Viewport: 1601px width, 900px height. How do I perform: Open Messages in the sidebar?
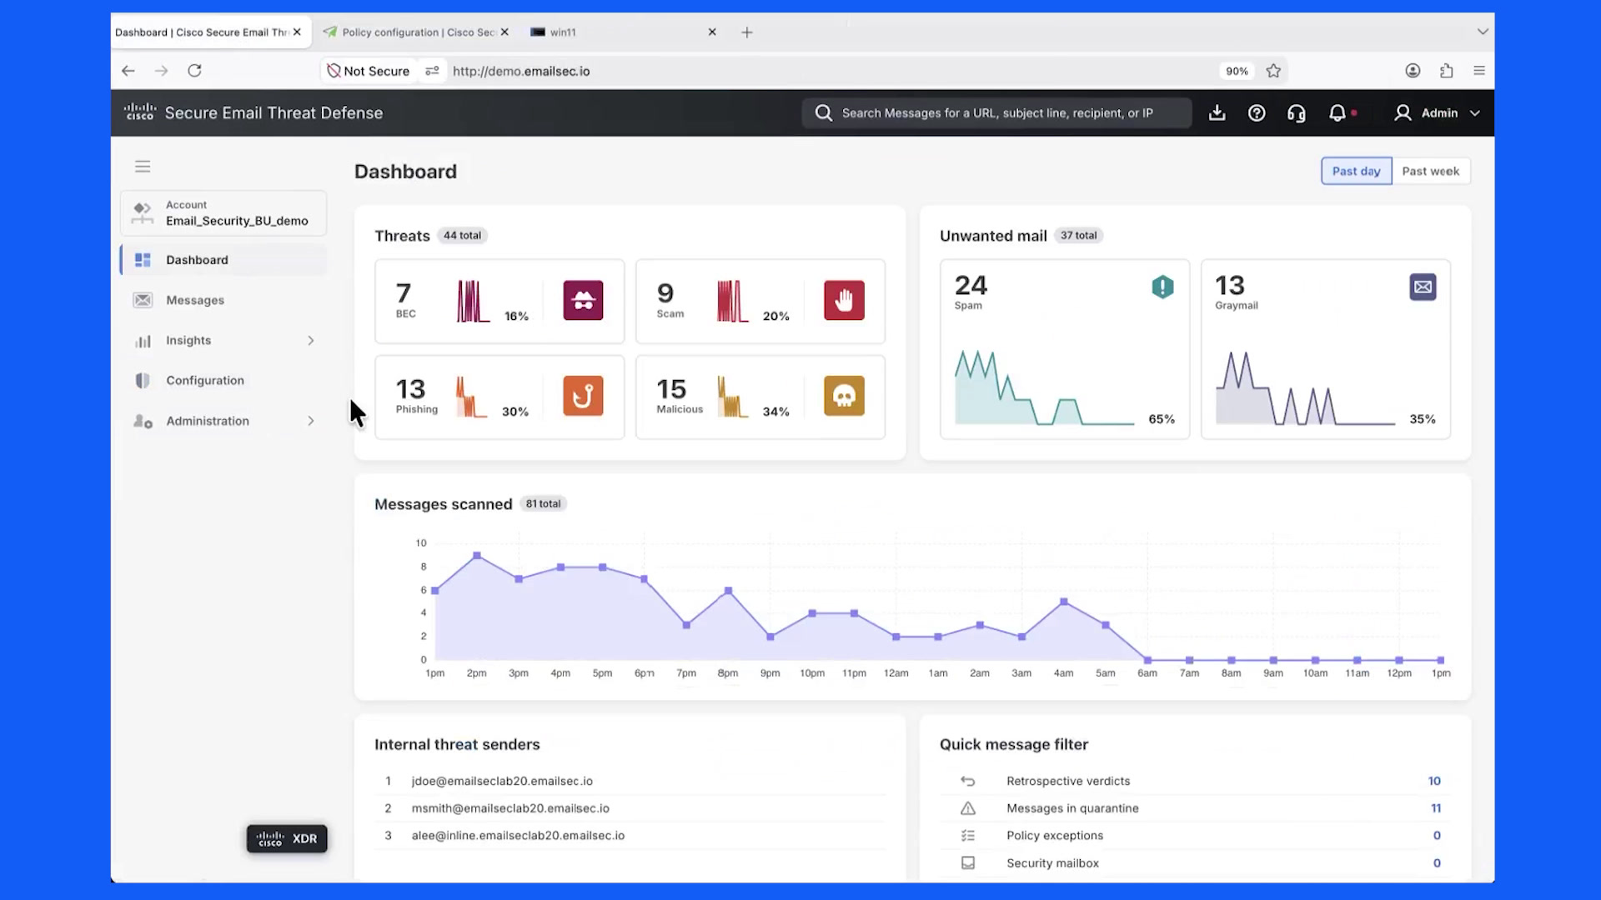(223, 300)
